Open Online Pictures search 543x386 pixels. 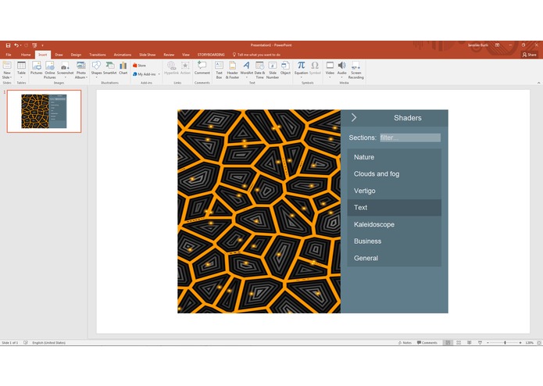(50, 70)
